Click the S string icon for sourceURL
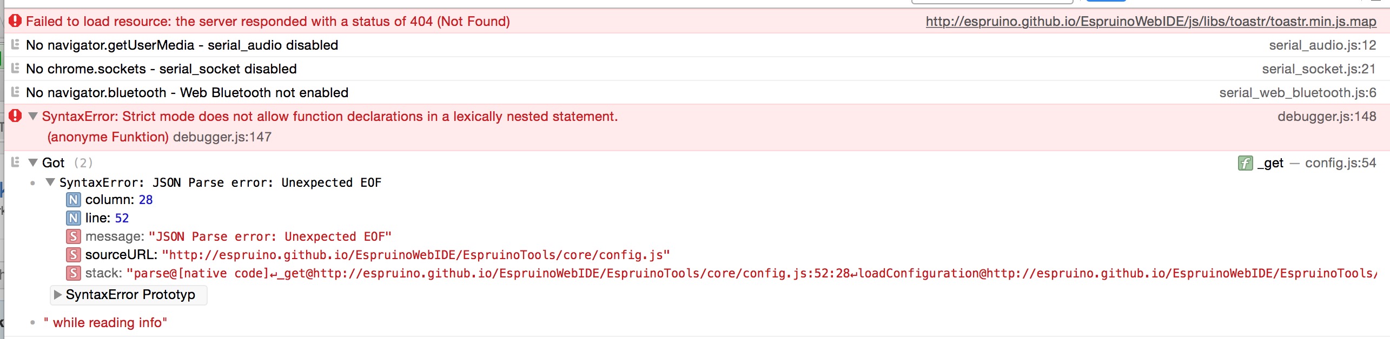 [74, 255]
